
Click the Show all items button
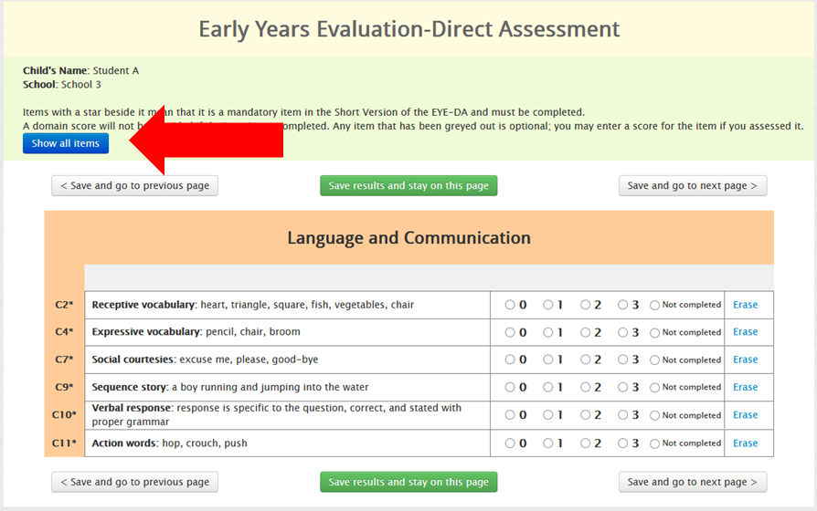click(x=66, y=143)
